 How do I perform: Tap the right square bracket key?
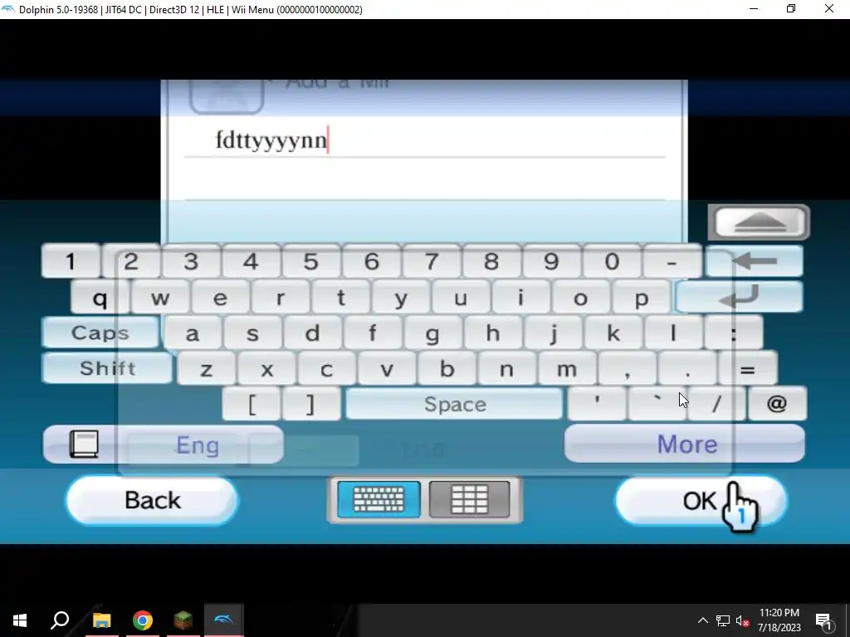tap(311, 404)
